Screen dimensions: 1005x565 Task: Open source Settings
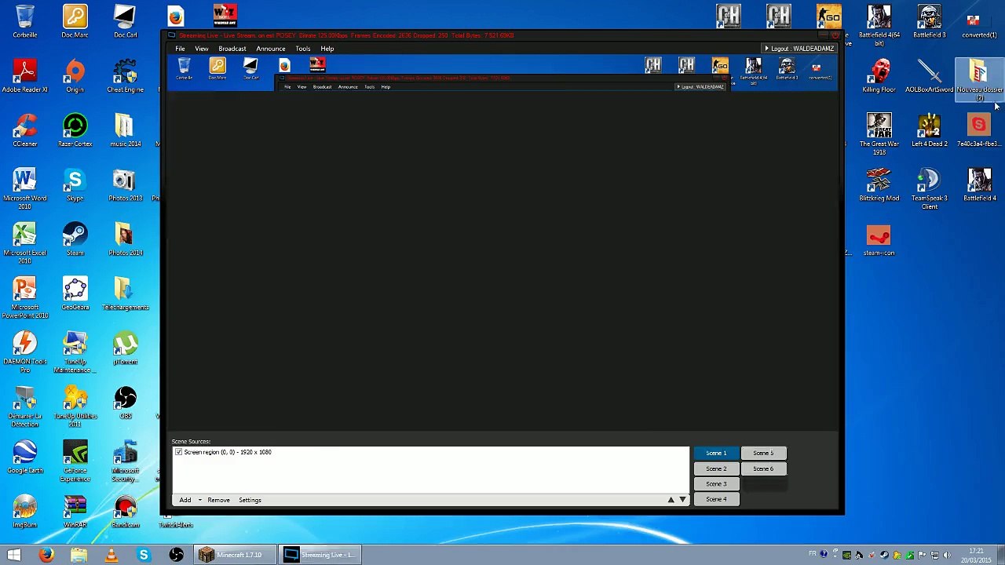point(250,500)
